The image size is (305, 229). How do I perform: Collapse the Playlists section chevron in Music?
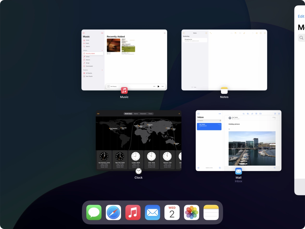click(102, 70)
